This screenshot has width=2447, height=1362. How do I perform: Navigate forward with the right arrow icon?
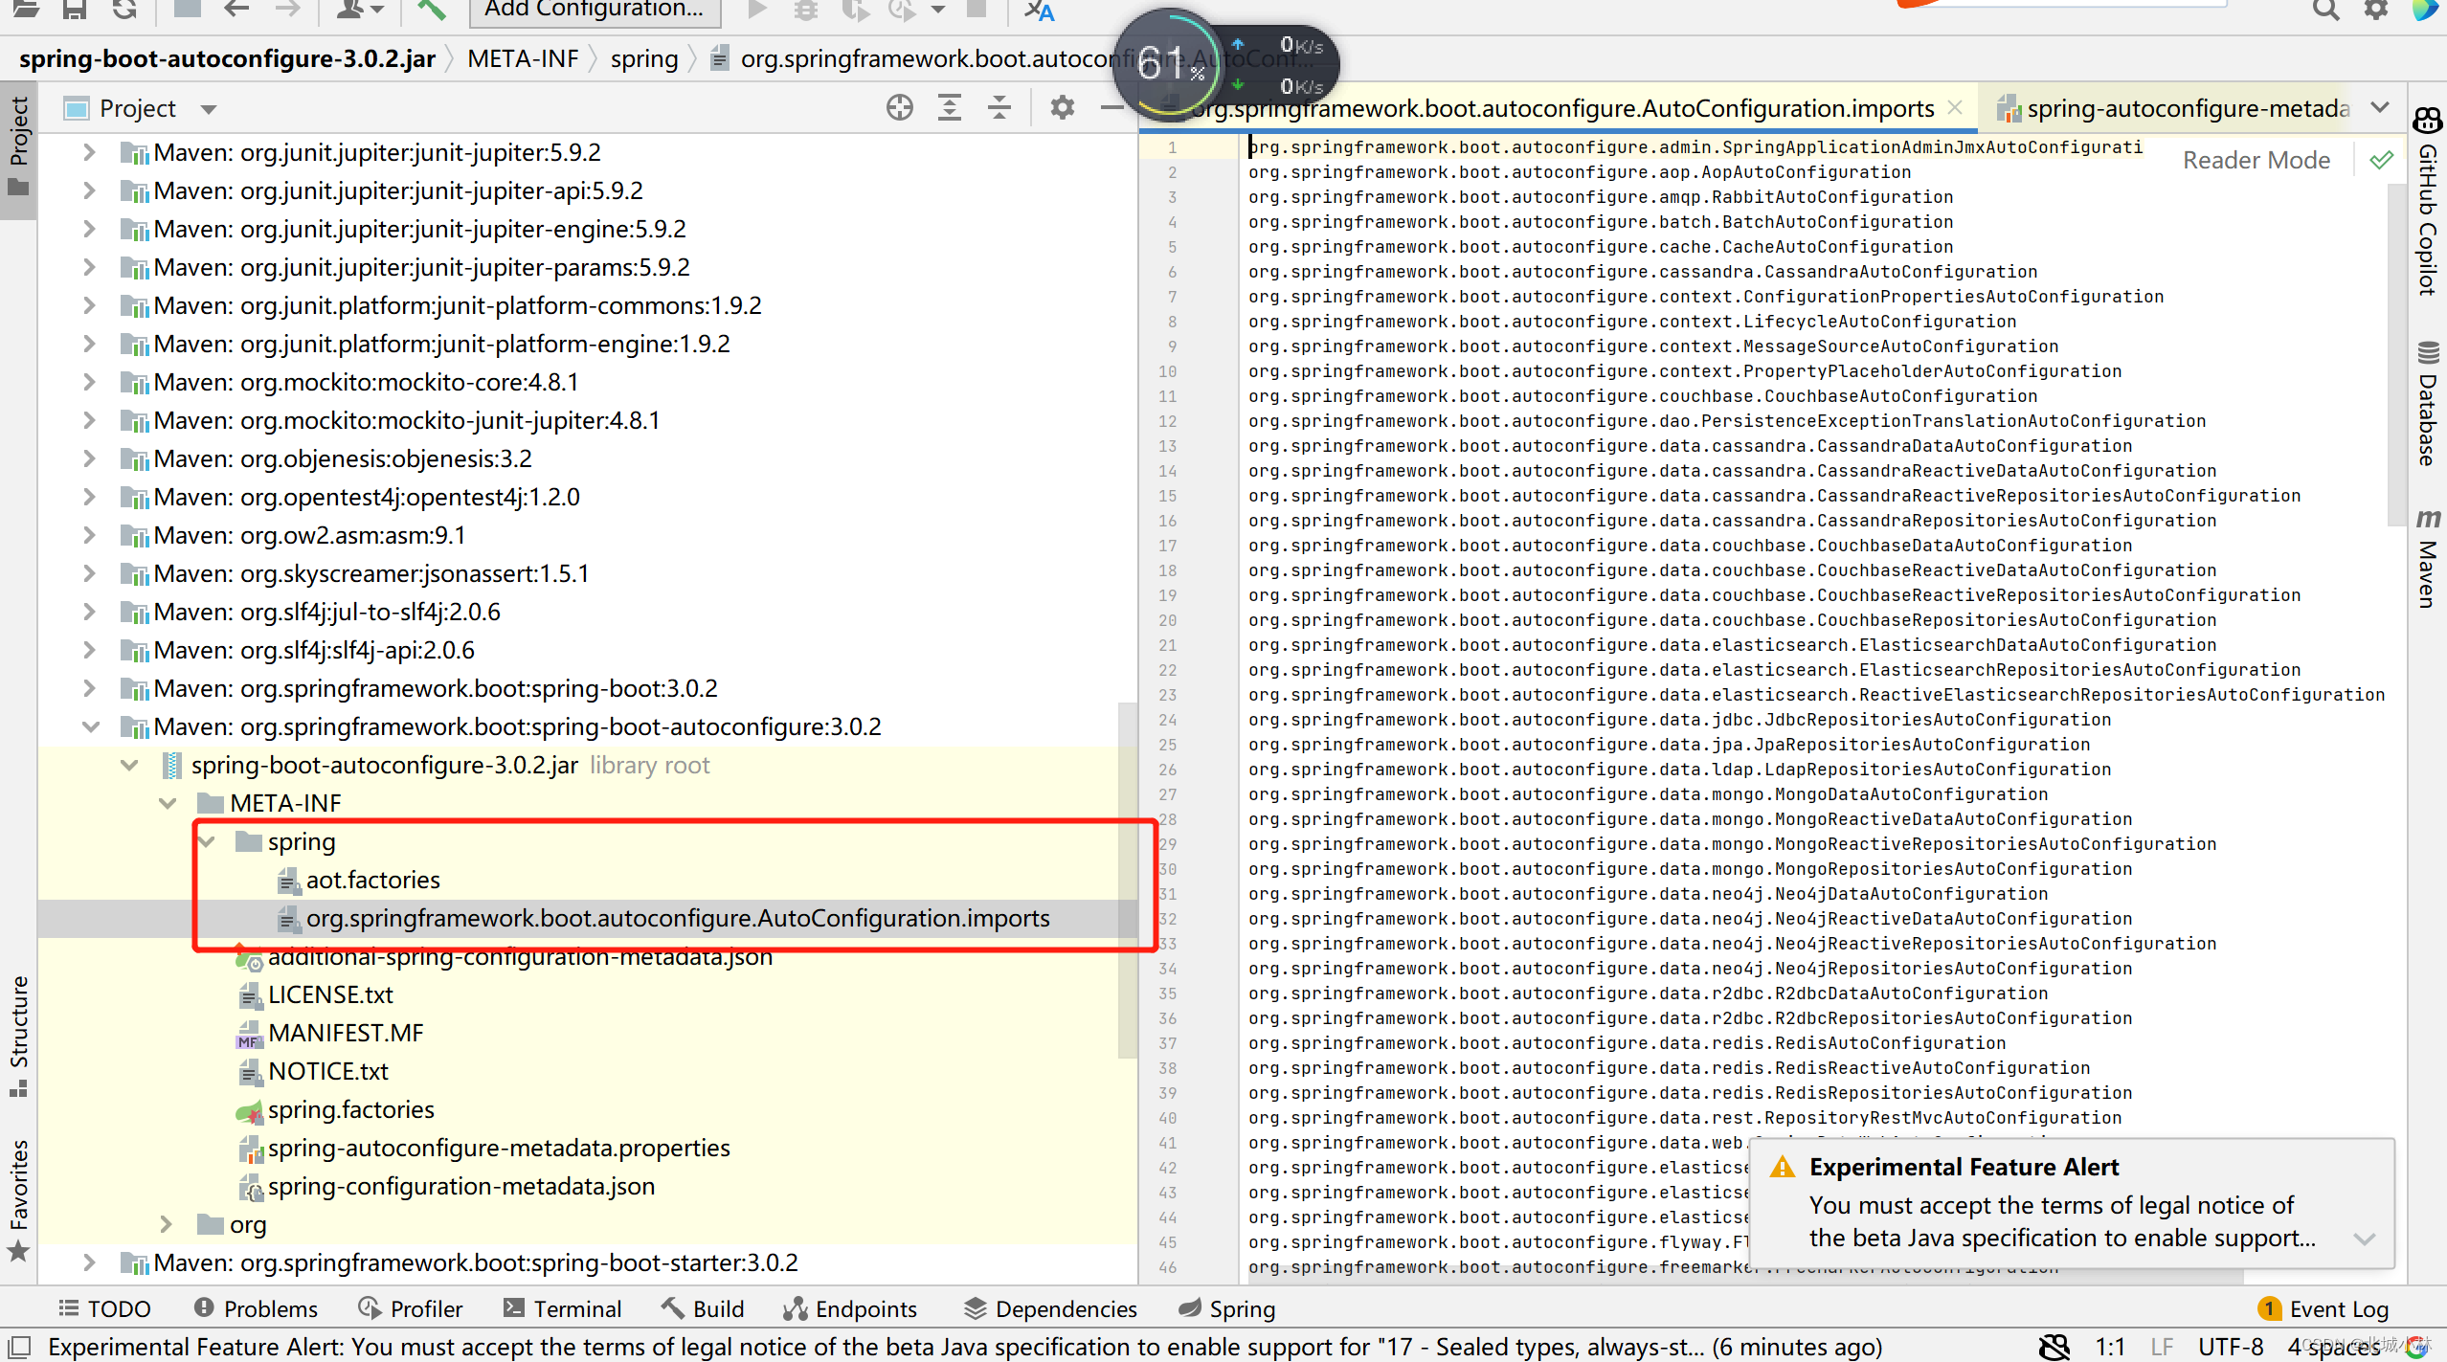point(287,10)
